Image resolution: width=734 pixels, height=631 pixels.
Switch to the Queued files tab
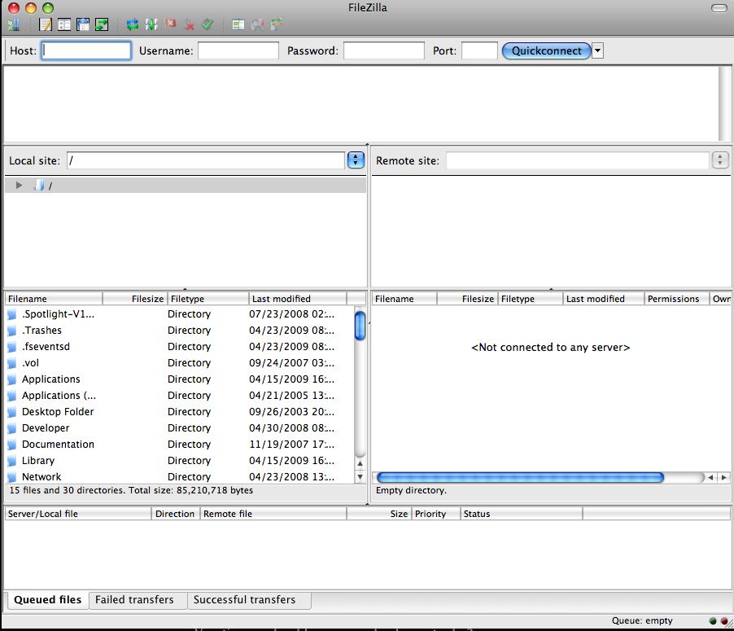point(48,600)
